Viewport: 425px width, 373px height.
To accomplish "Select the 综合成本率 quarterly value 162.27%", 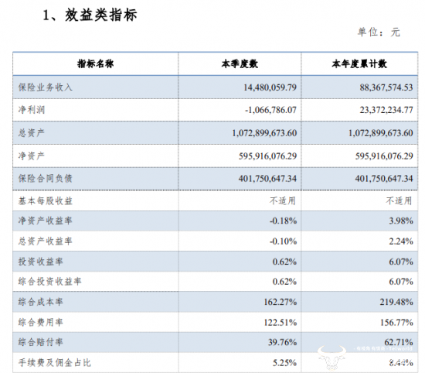I will (280, 302).
